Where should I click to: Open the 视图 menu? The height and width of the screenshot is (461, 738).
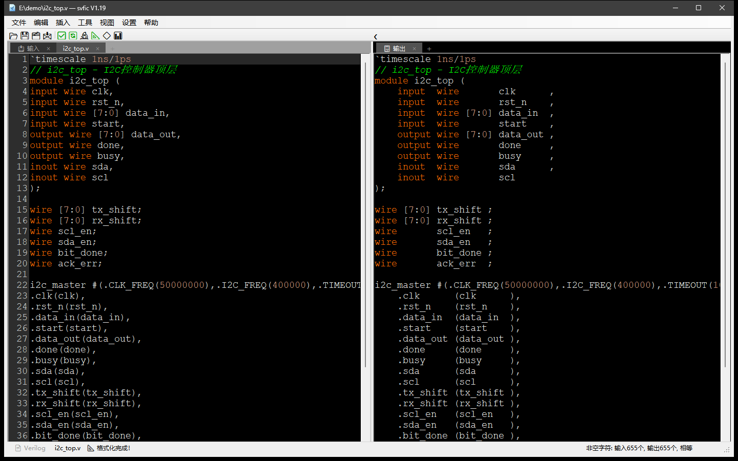pos(107,23)
